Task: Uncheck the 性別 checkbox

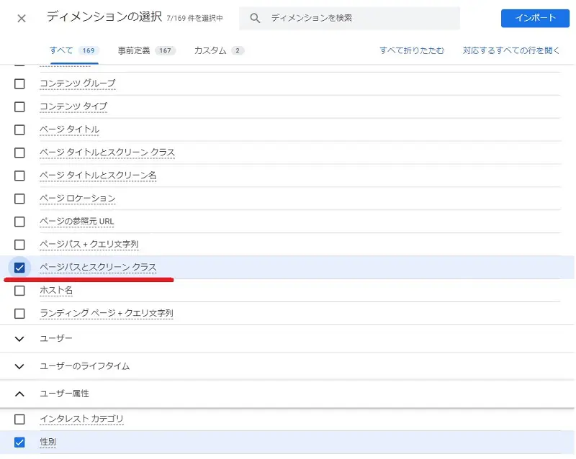Action: pyautogui.click(x=19, y=442)
